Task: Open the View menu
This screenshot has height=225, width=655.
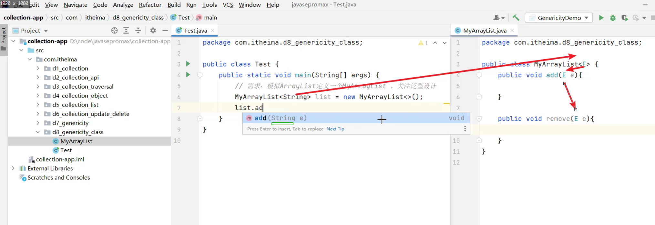Action: tap(51, 5)
